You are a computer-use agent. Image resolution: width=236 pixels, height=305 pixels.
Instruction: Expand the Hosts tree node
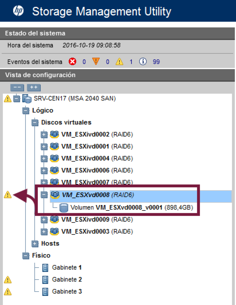coord(35,244)
